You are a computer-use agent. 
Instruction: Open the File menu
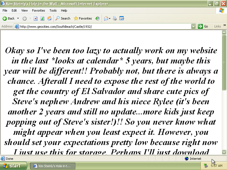(5, 10)
